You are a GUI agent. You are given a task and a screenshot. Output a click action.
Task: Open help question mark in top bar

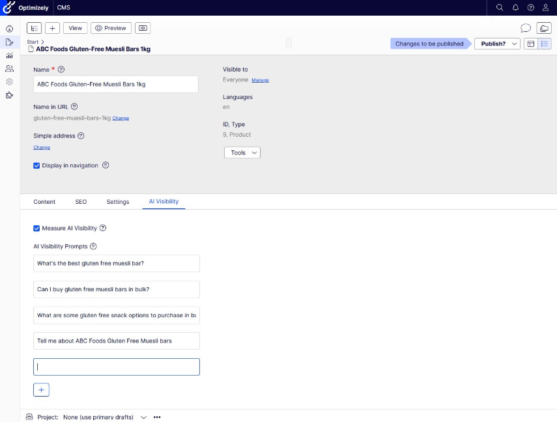[531, 7]
